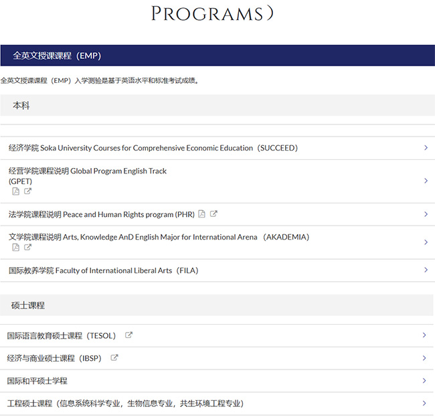Open external link icon under AKADEMIA row
The image size is (435, 417).
(27, 246)
